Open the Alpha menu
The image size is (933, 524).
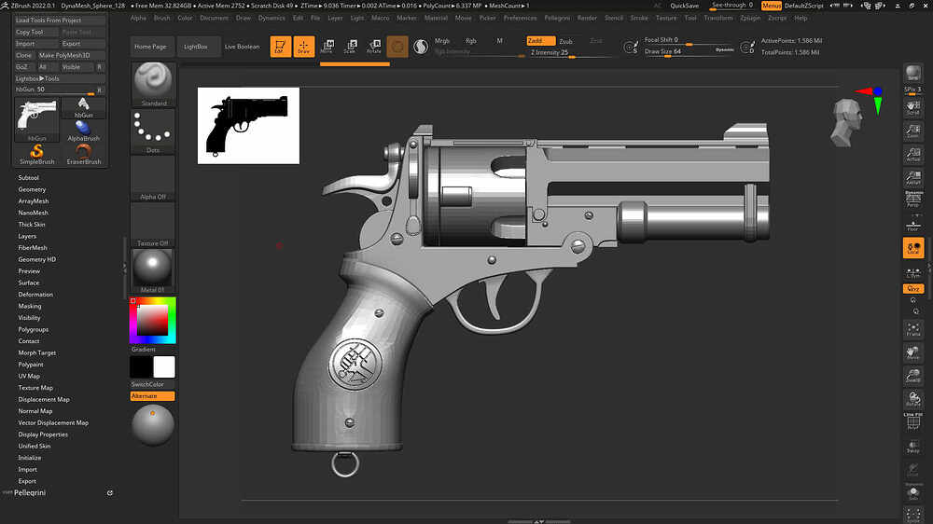point(138,18)
